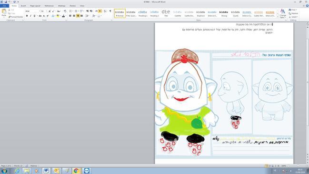Viewport: 309px width, 174px height.
Task: Click the font color swatch
Action: click(x=63, y=16)
